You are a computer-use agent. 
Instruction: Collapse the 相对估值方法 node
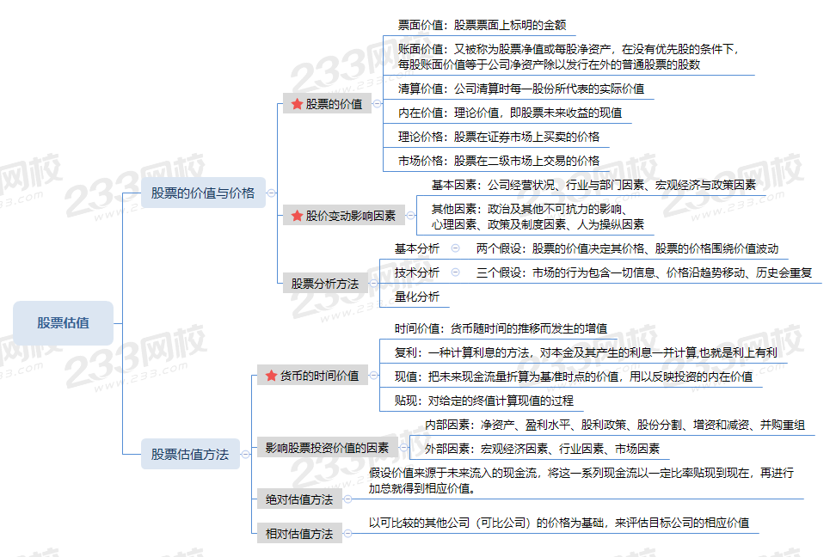coord(347,533)
